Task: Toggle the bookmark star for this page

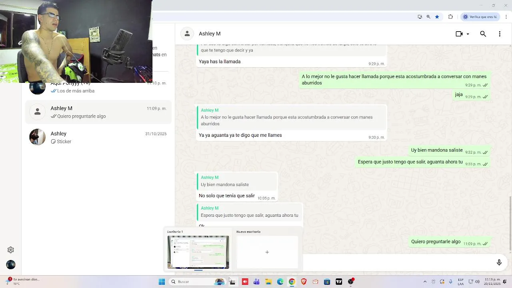Action: point(437,17)
